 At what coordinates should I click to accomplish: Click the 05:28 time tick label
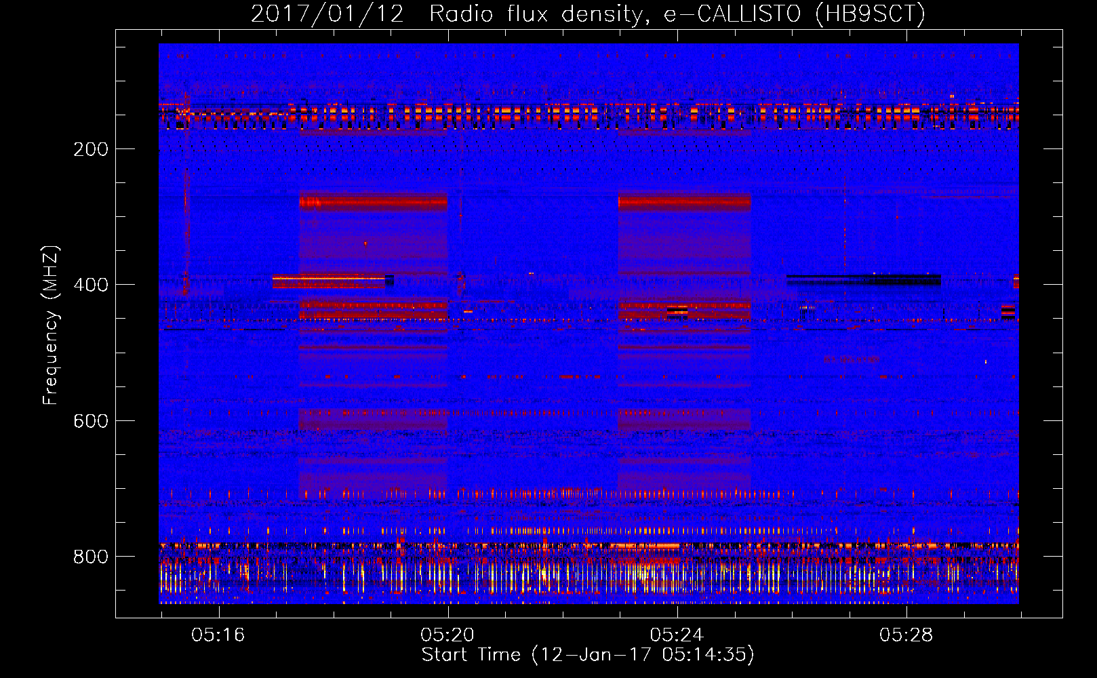point(906,635)
